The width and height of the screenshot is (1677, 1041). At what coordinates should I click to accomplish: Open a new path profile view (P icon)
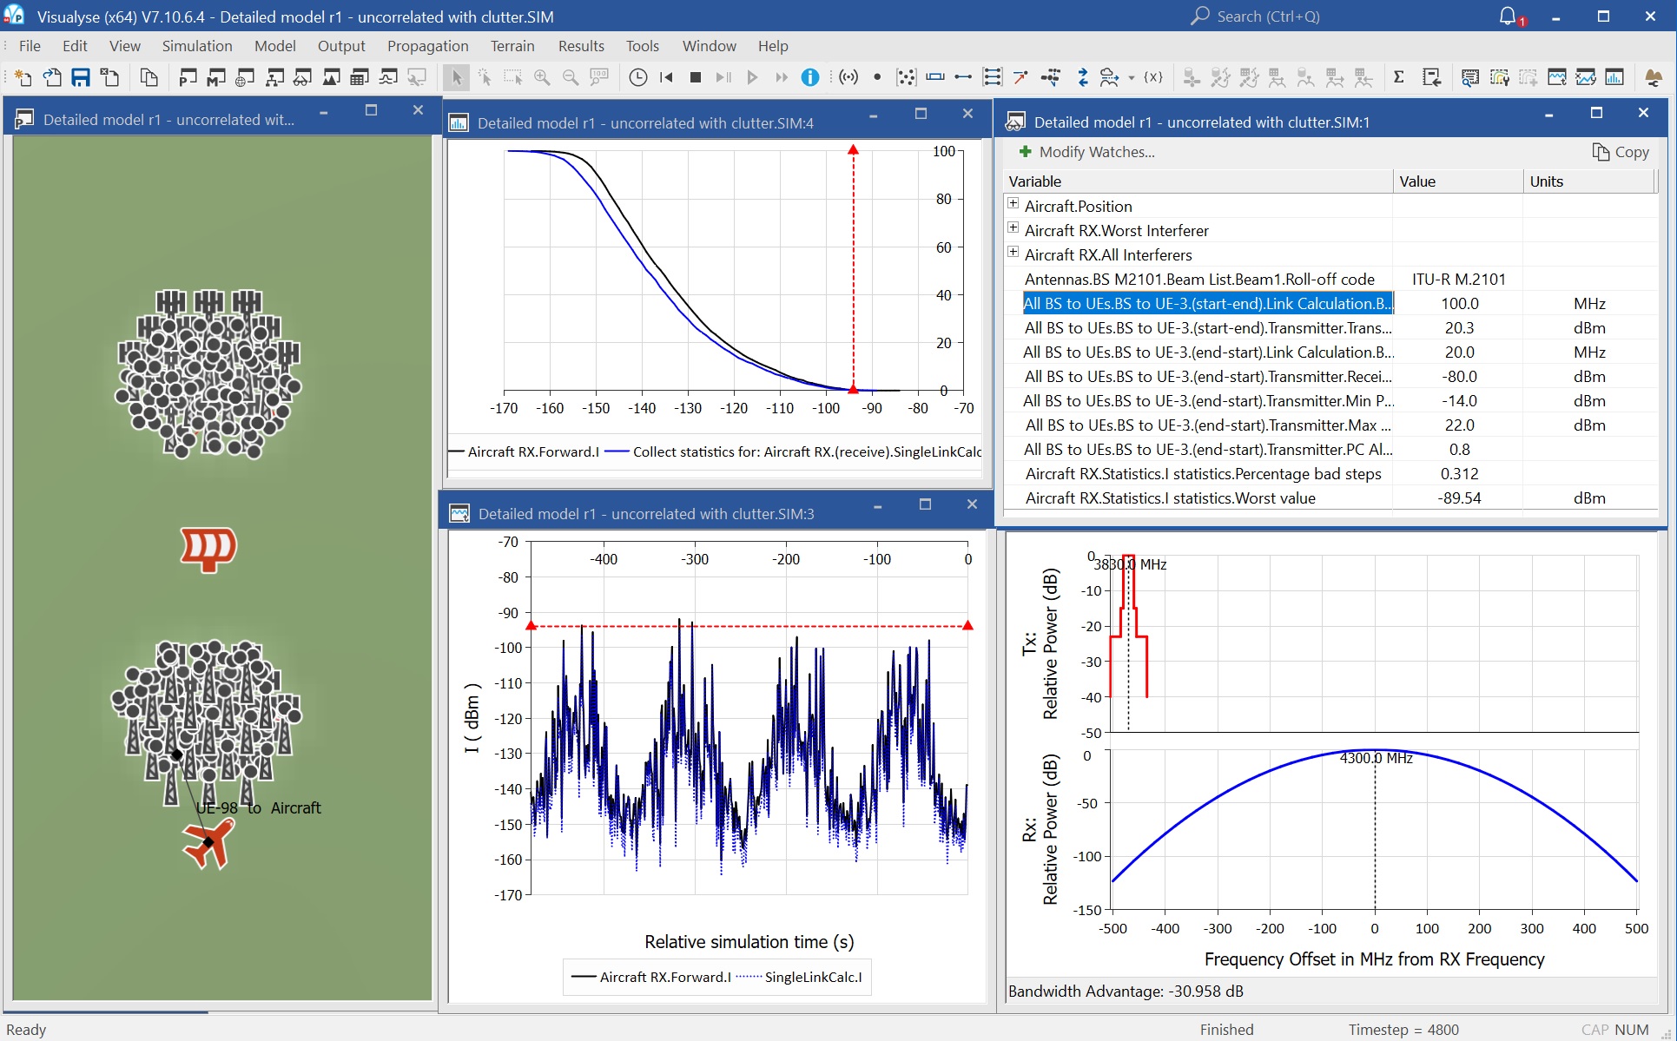point(188,78)
